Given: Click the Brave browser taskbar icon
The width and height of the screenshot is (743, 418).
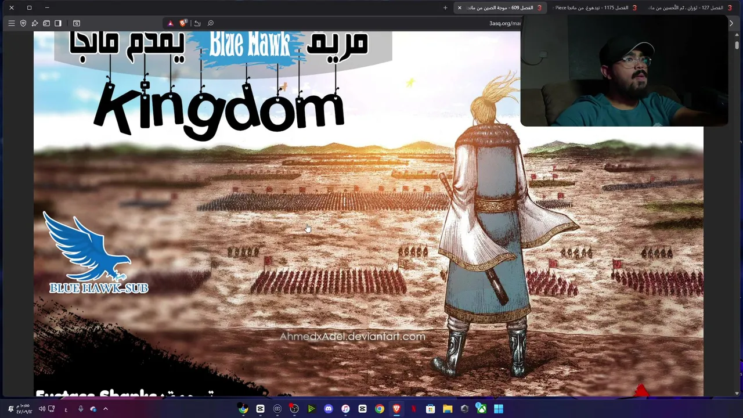Looking at the screenshot, I should coord(396,409).
